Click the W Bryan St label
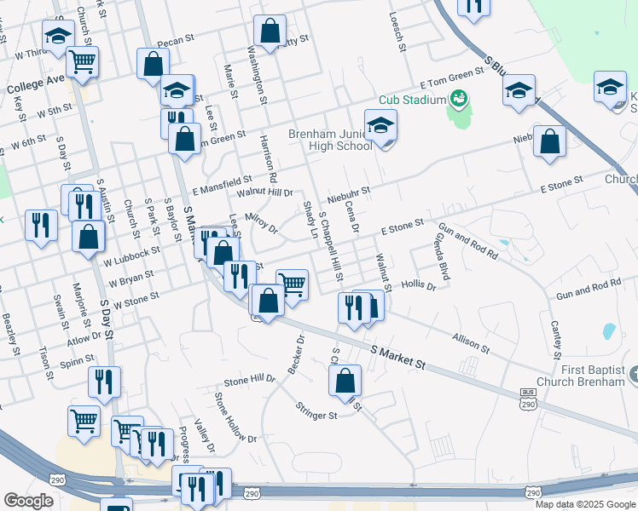 pyautogui.click(x=131, y=278)
